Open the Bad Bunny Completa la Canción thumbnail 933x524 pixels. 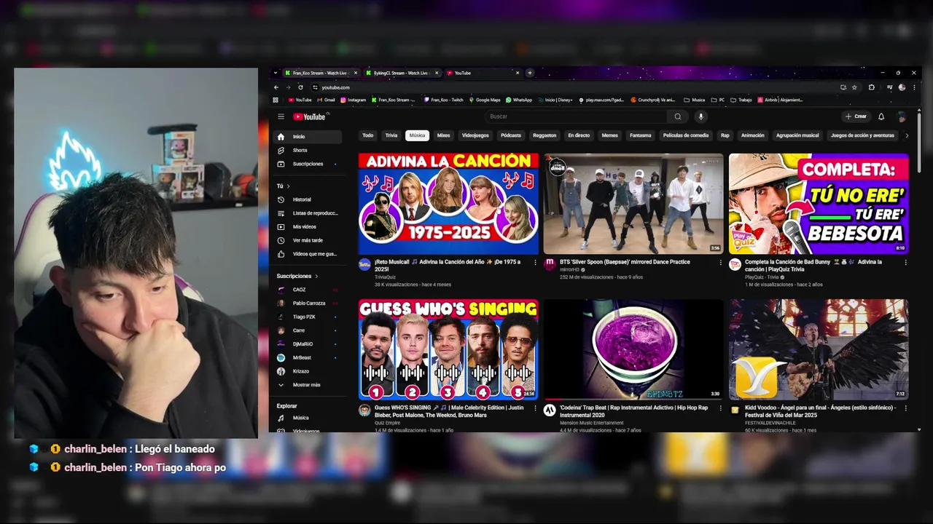coord(819,203)
